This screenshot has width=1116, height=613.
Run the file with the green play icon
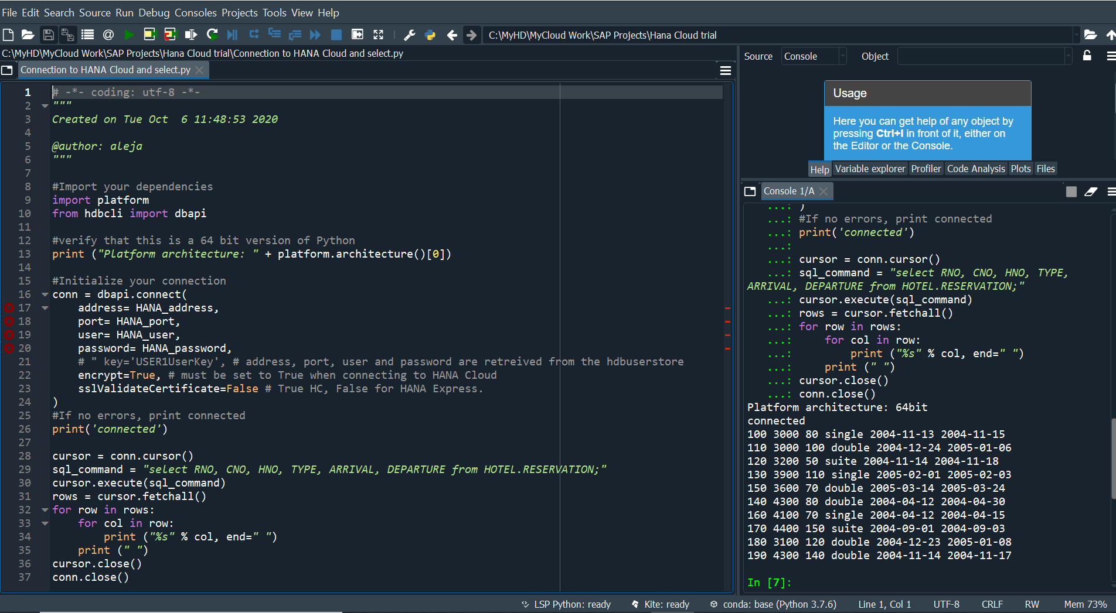tap(129, 35)
